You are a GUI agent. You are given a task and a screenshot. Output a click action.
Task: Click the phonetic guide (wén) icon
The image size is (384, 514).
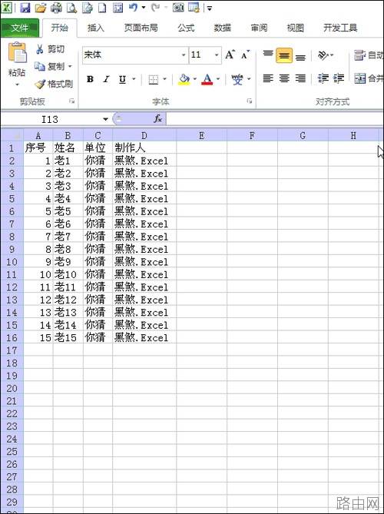click(x=237, y=79)
